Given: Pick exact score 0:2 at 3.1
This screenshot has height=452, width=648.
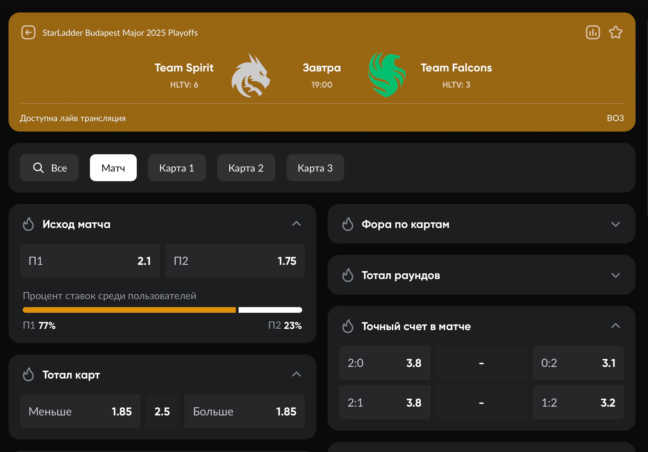Looking at the screenshot, I should point(578,363).
